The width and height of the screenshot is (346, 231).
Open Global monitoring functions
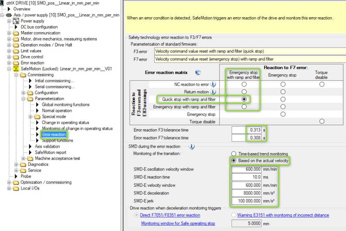tap(66, 105)
